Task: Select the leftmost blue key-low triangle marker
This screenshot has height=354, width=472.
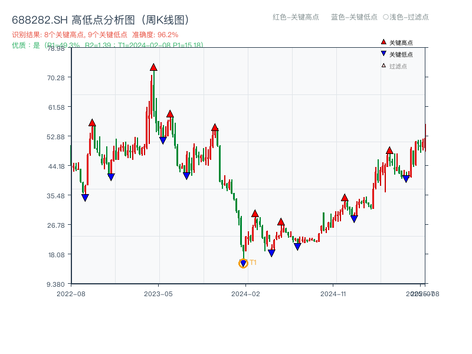Action: 85,198
